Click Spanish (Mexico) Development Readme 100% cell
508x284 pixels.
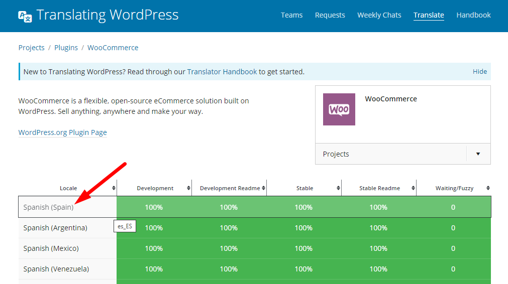(x=229, y=248)
